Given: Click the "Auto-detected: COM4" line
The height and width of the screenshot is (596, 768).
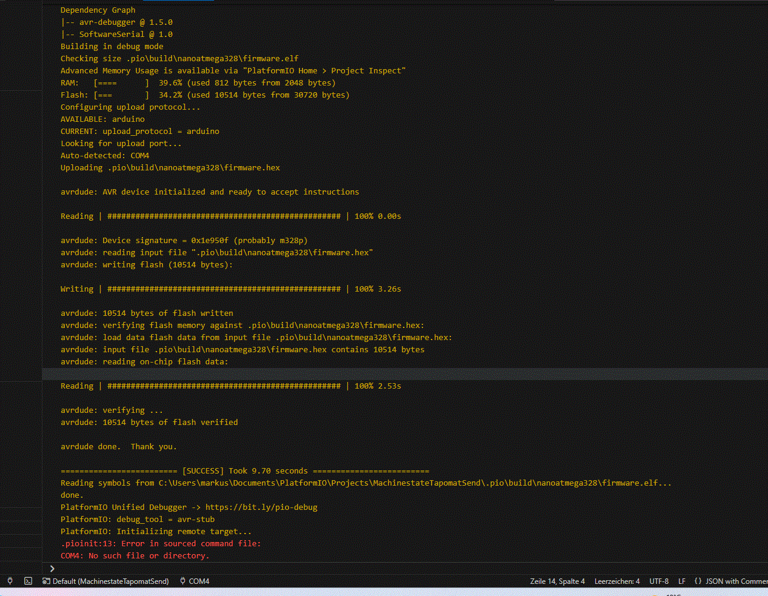Looking at the screenshot, I should pyautogui.click(x=105, y=155).
